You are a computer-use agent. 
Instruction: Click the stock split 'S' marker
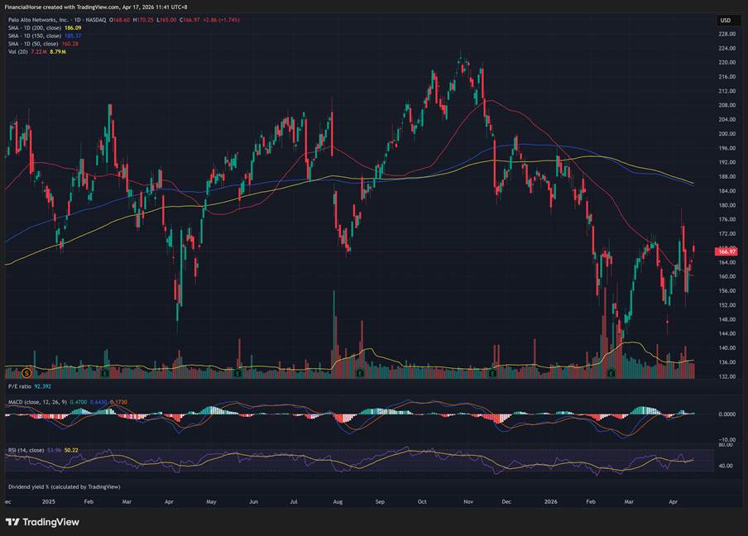pos(28,373)
